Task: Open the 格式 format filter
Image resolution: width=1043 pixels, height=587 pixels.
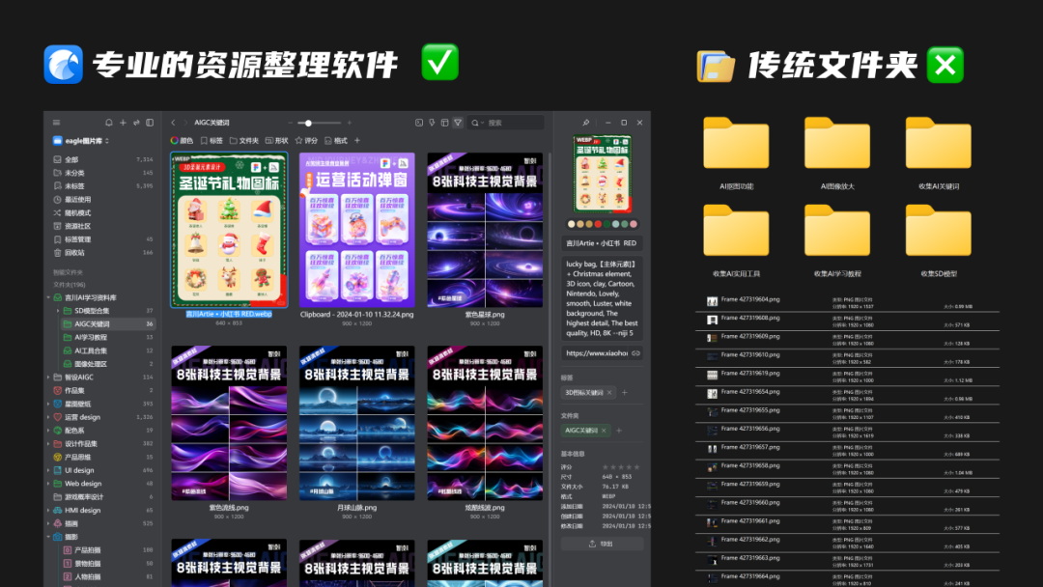Action: (336, 140)
